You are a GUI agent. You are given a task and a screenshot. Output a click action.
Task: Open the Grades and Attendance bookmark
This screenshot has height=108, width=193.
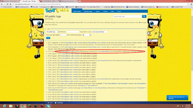(x=133, y=7)
